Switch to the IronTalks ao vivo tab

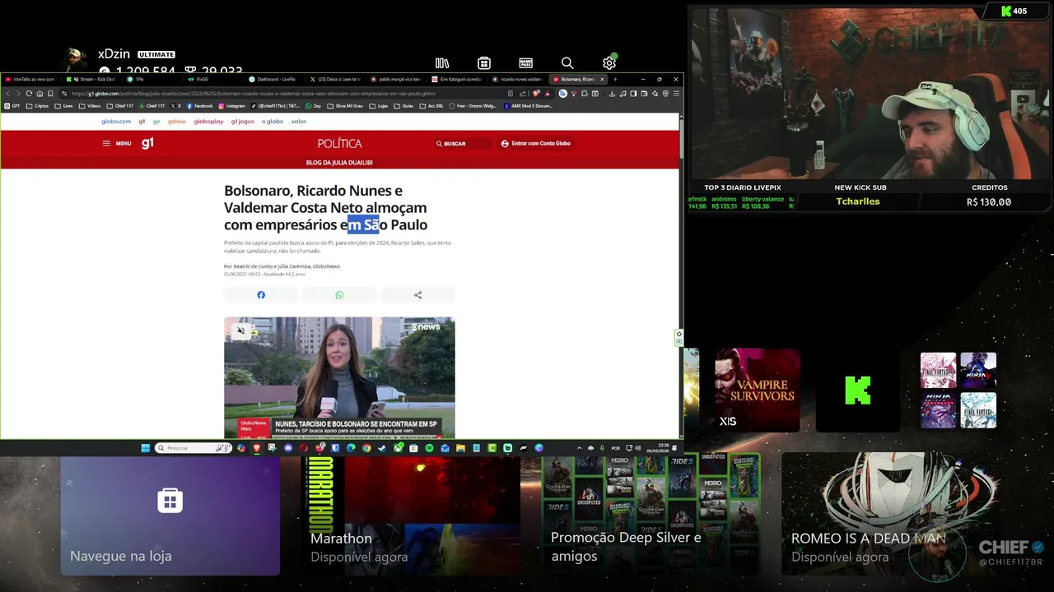(x=30, y=79)
